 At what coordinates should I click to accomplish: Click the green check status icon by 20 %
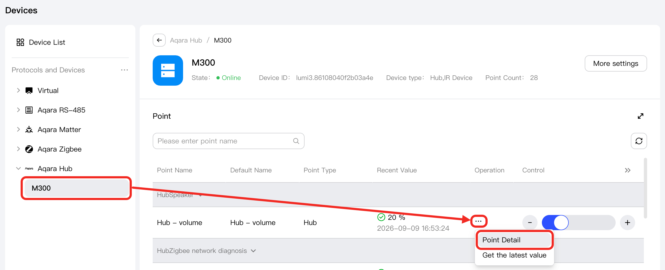(381, 217)
